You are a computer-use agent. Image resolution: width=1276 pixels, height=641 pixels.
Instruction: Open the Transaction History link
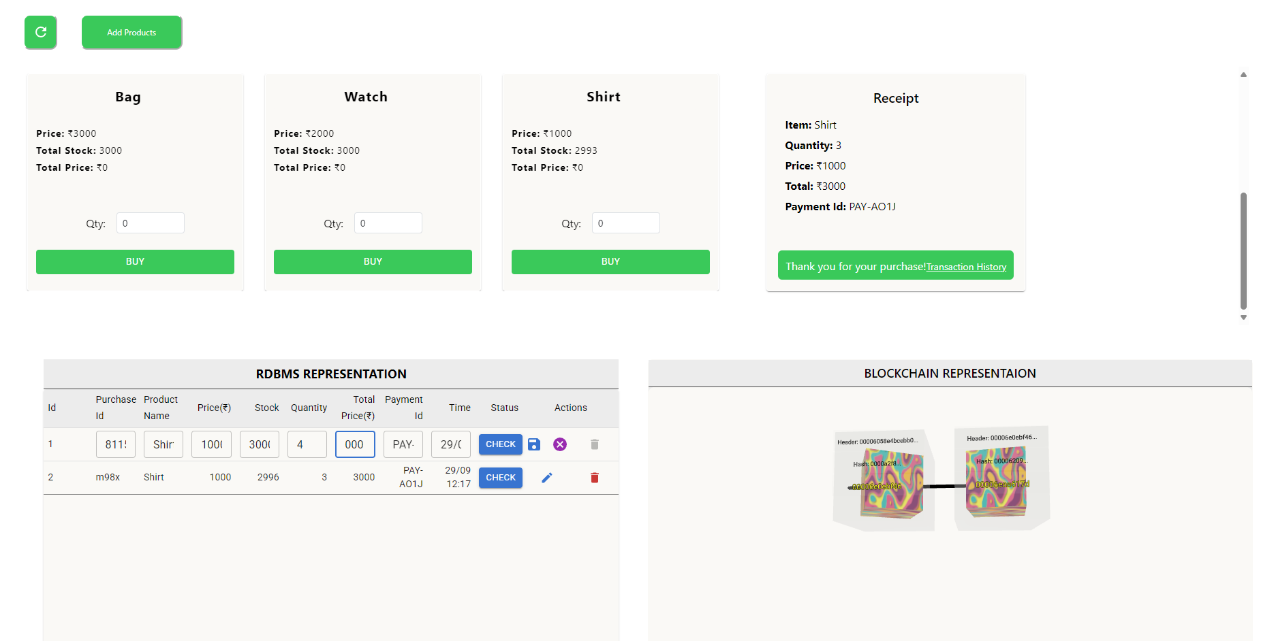966,267
